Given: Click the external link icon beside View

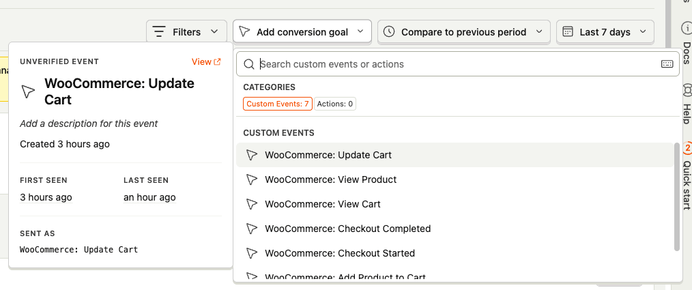Looking at the screenshot, I should 217,62.
